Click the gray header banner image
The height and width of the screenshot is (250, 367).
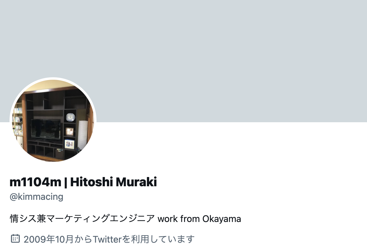[183, 61]
